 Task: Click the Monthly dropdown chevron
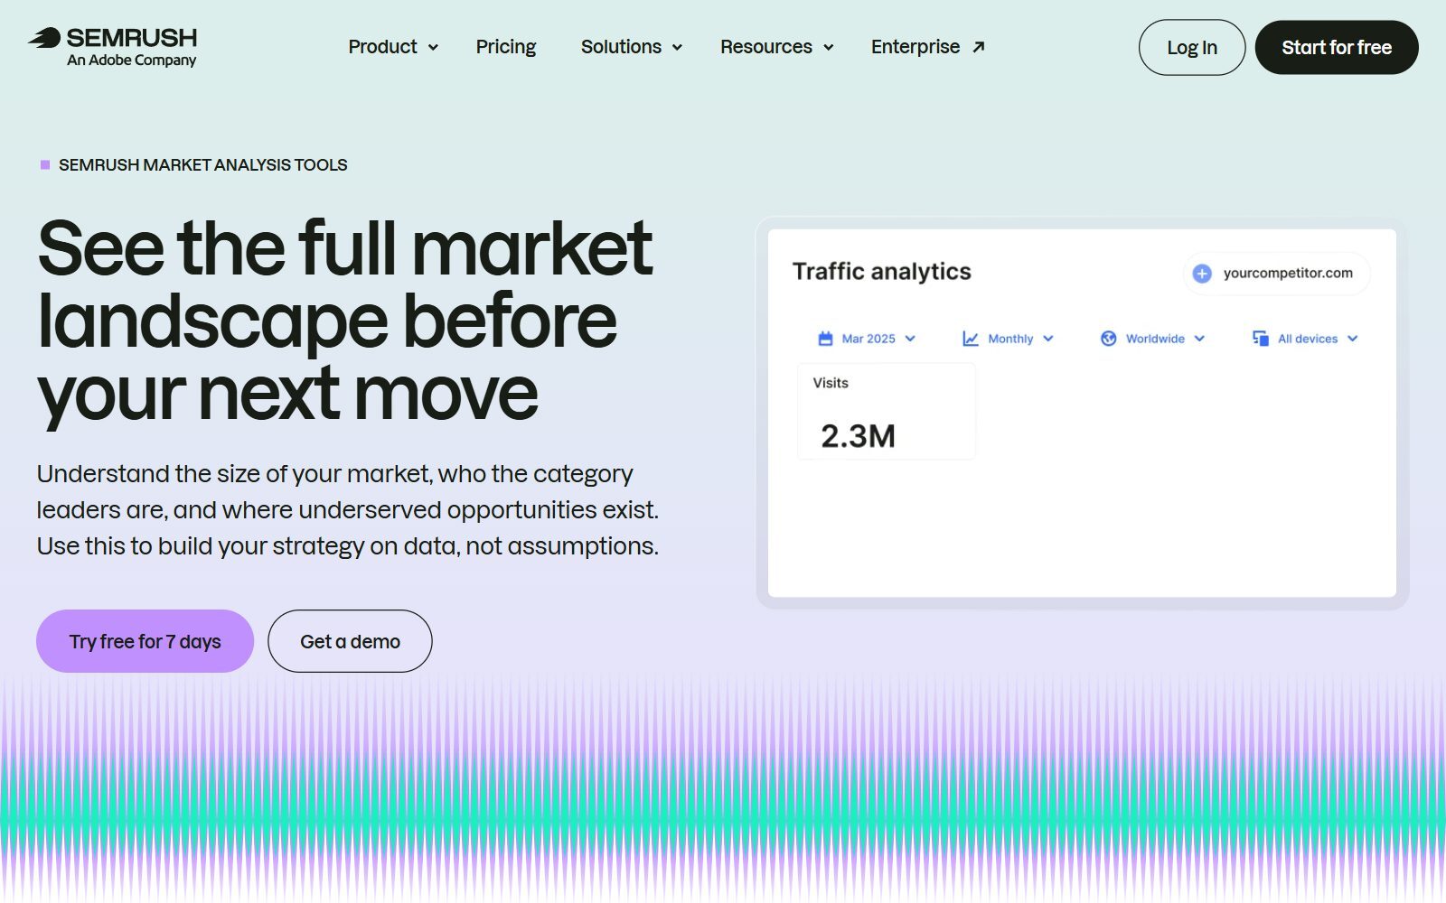coord(1048,339)
